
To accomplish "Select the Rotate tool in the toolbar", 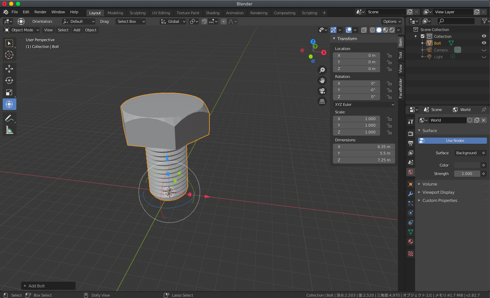I will (9, 80).
